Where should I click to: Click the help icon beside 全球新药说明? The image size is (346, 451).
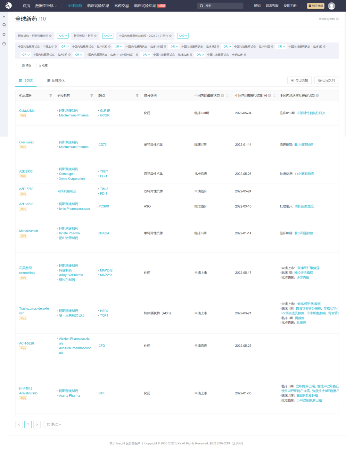pyautogui.click(x=337, y=19)
